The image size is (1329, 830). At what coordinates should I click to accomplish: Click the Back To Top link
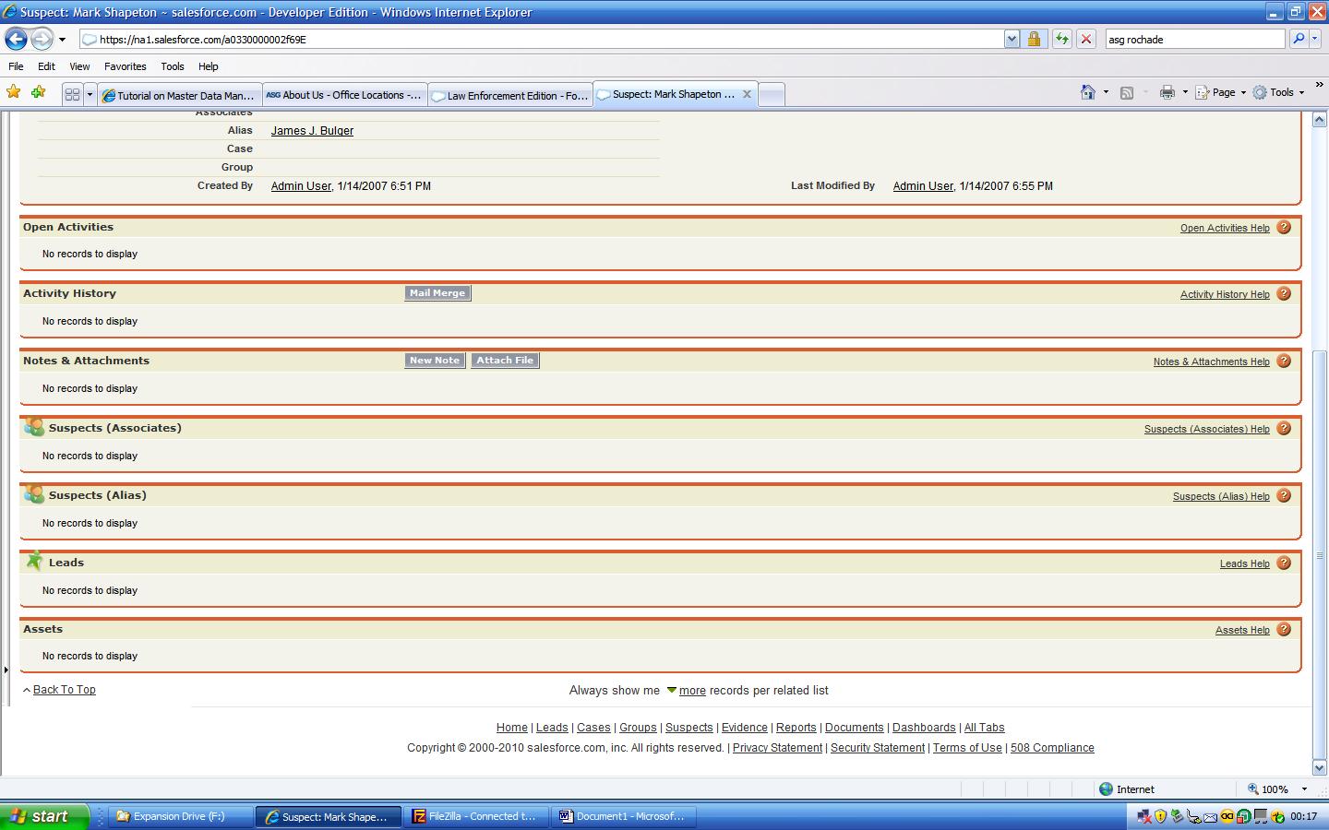tap(64, 690)
